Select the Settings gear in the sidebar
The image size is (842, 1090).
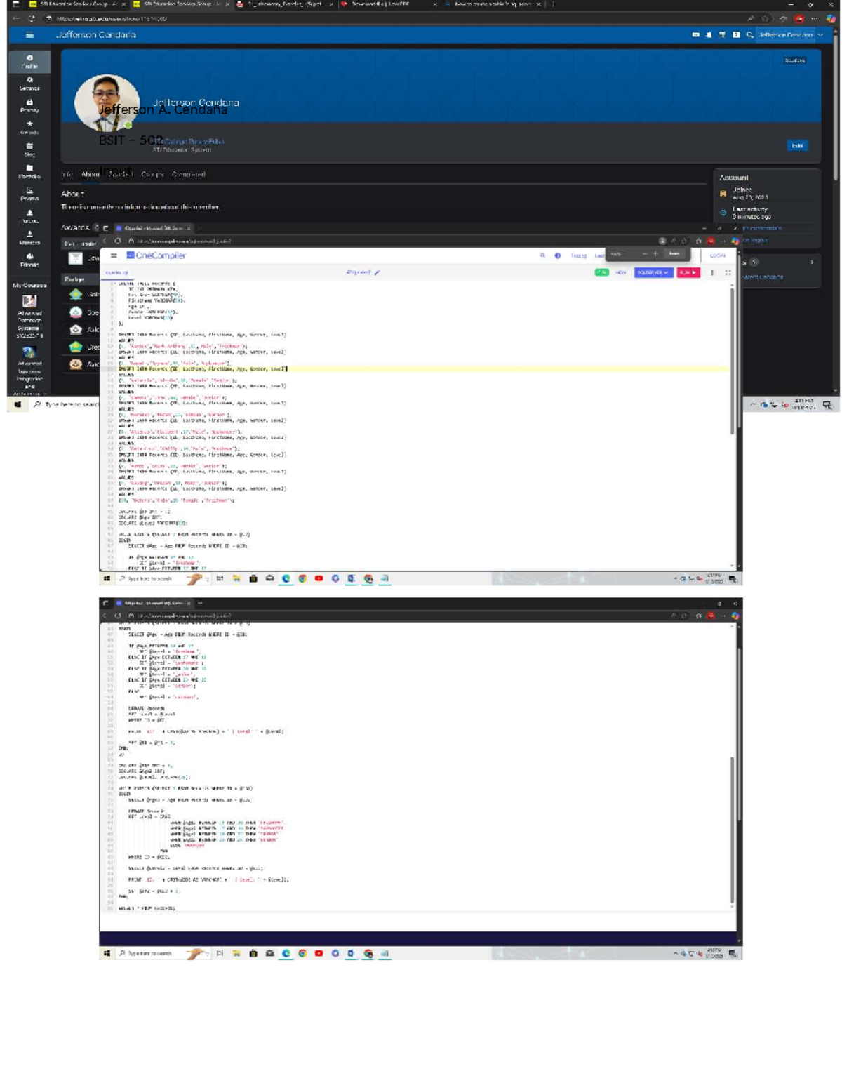tap(29, 81)
